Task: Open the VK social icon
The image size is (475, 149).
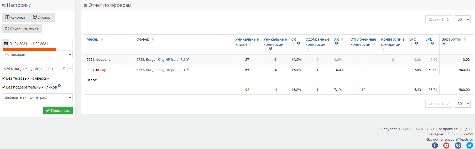Action: (x=458, y=145)
